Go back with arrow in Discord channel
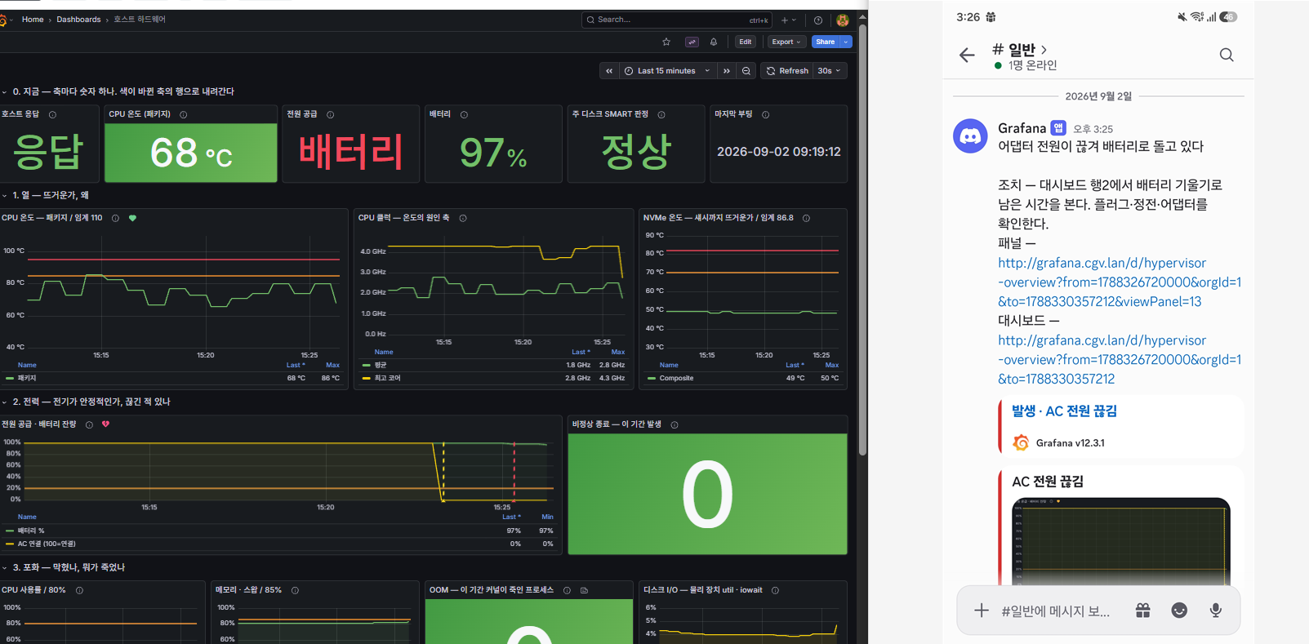 967,56
